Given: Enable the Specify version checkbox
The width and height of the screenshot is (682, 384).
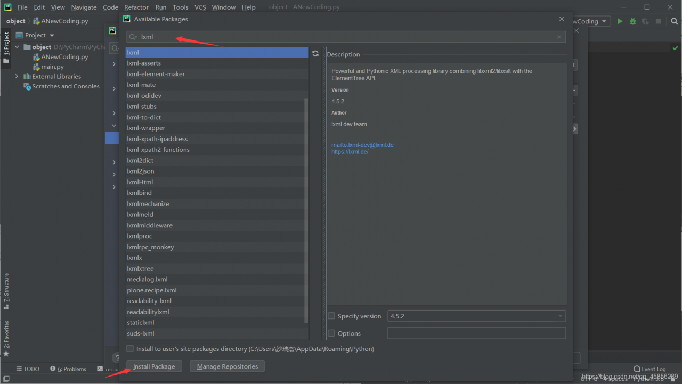Looking at the screenshot, I should click(x=331, y=316).
